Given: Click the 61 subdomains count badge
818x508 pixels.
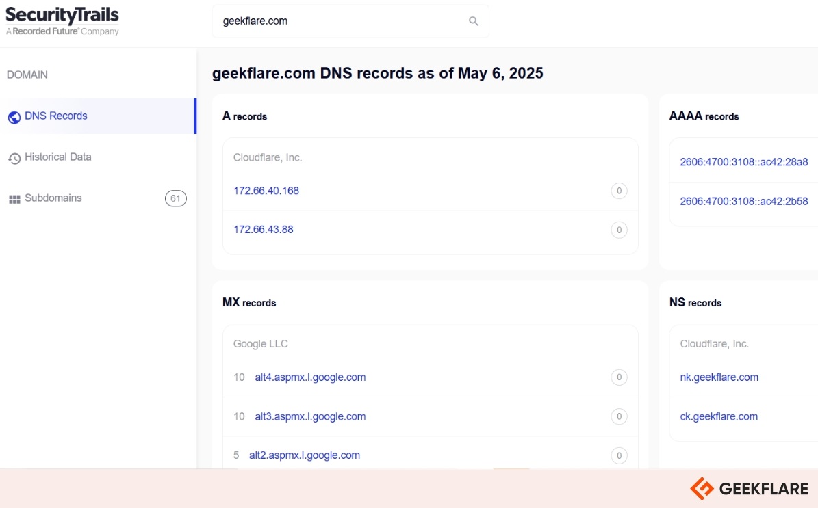Looking at the screenshot, I should [x=176, y=198].
